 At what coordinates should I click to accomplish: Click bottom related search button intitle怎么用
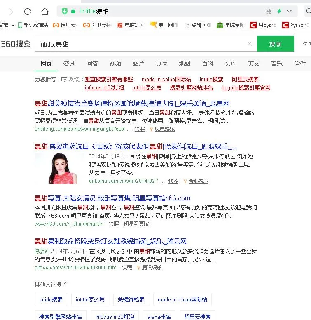pyautogui.click(x=90, y=299)
